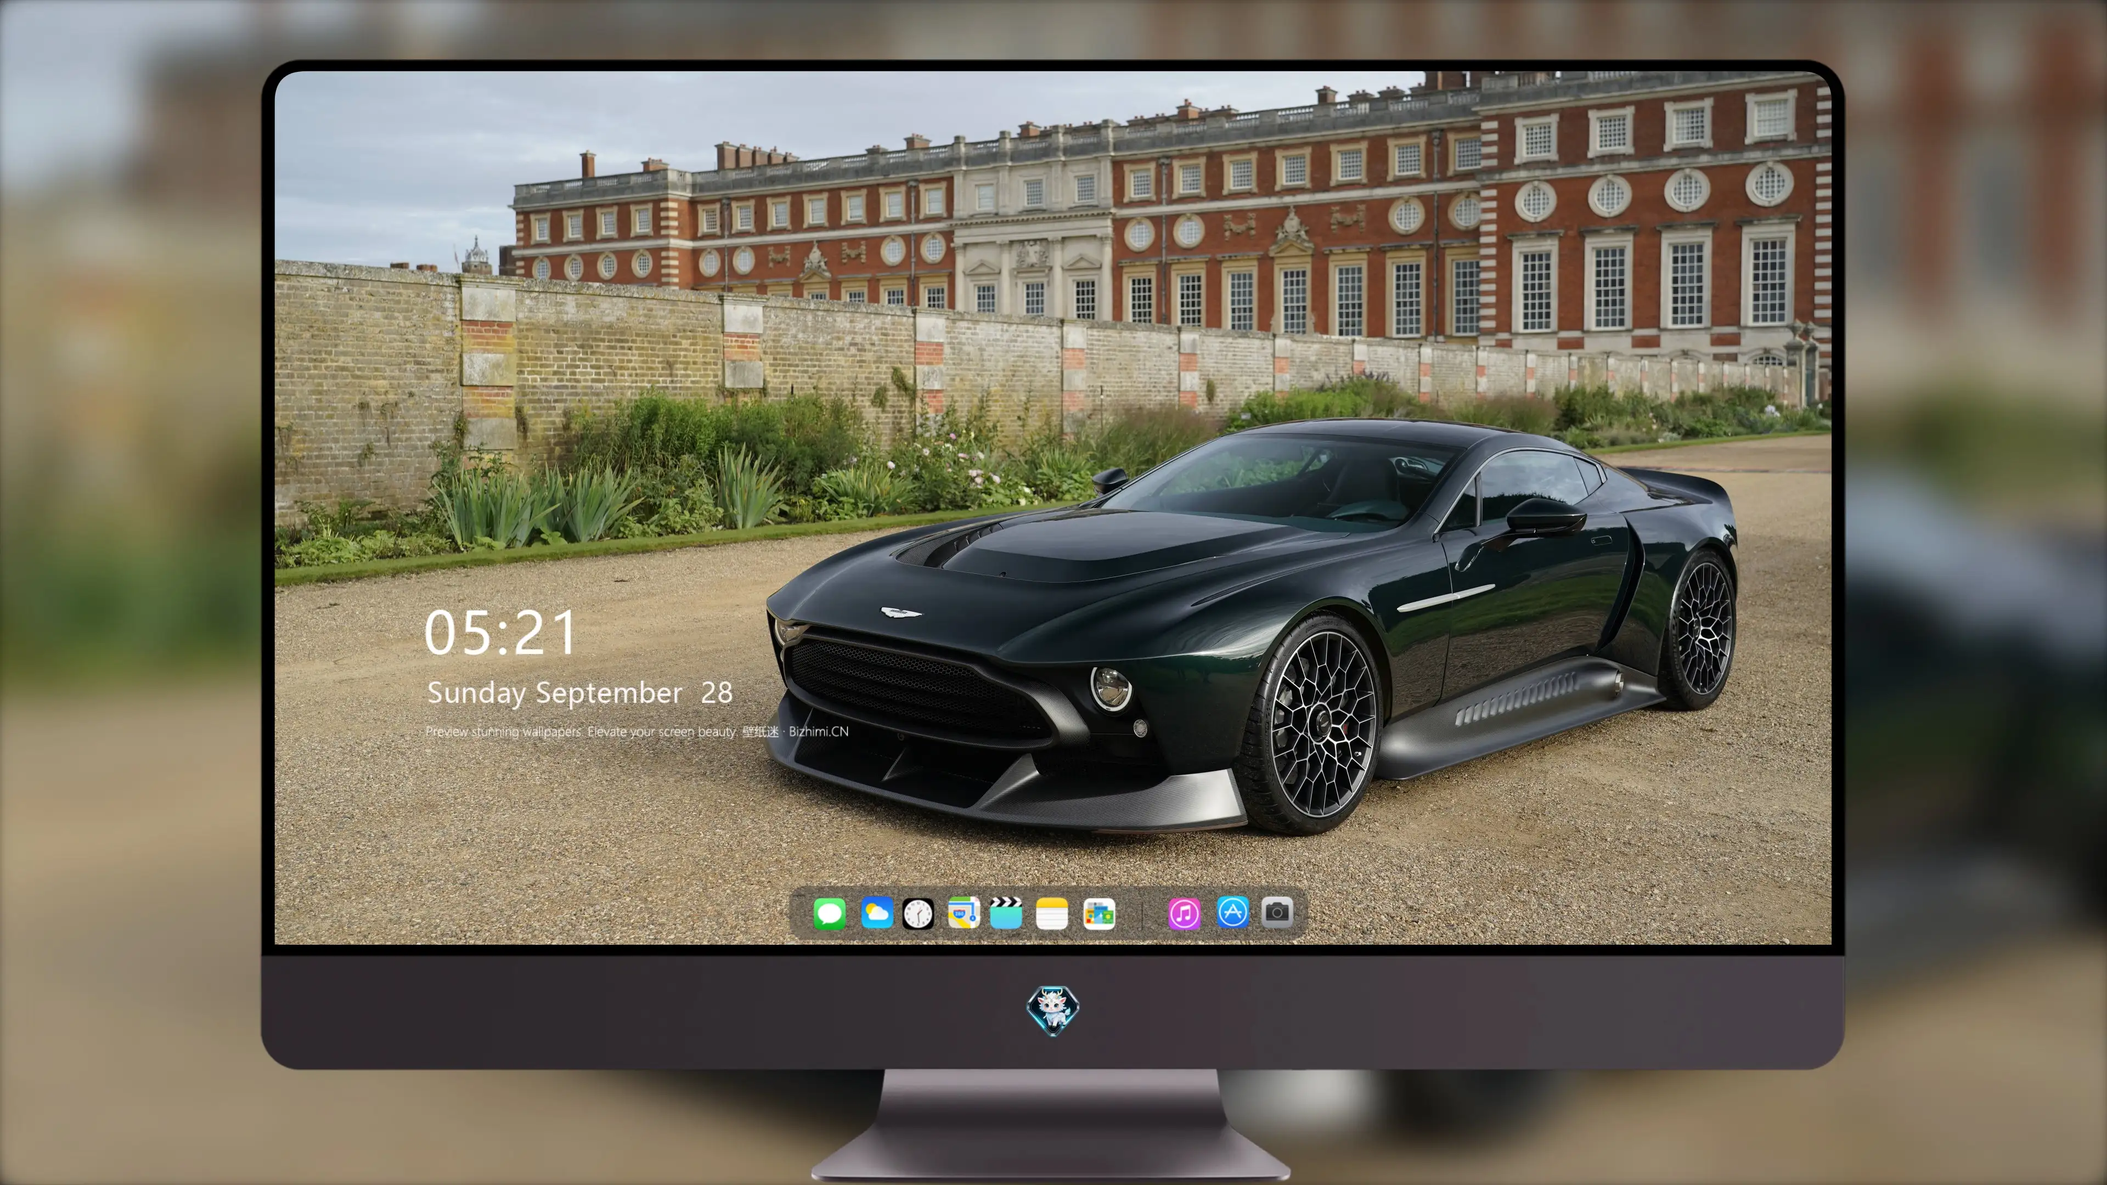The height and width of the screenshot is (1185, 2107).
Task: Launch the iTunes music app
Action: [1185, 913]
